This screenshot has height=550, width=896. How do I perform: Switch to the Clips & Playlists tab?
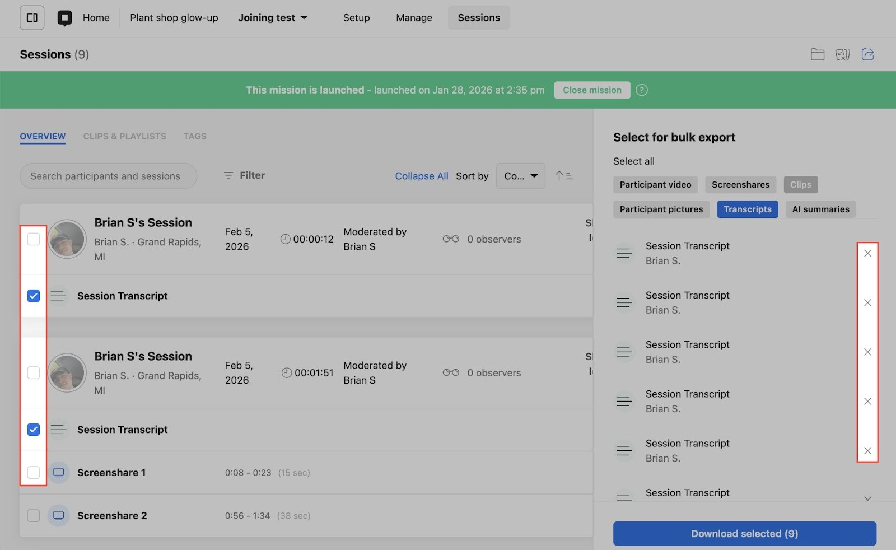coord(124,137)
